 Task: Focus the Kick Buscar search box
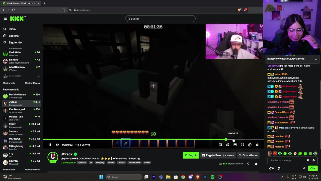coord(160,19)
